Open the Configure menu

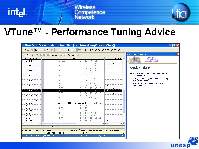point(105,50)
